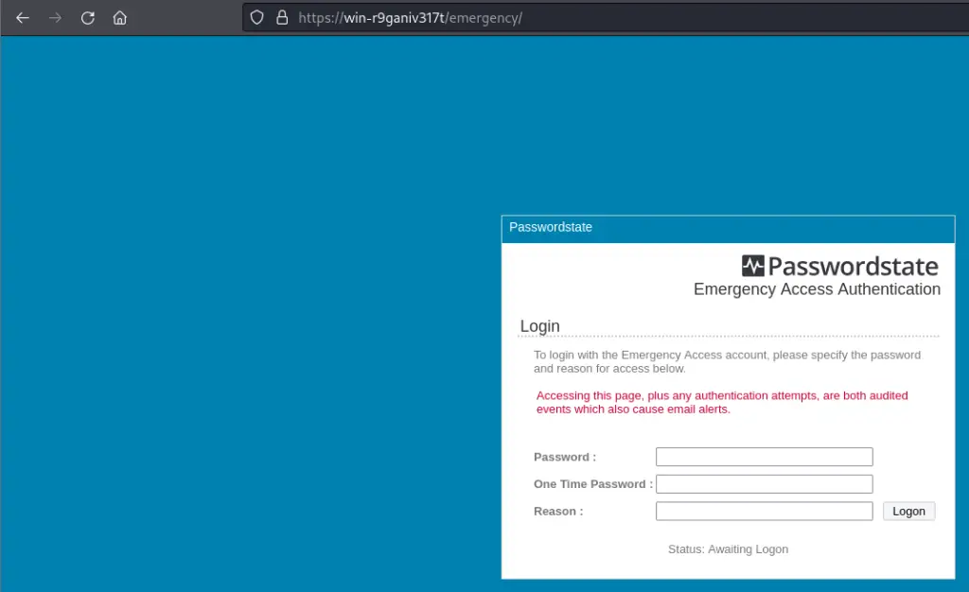Reload the current page
This screenshot has height=592, width=969.
point(87,18)
